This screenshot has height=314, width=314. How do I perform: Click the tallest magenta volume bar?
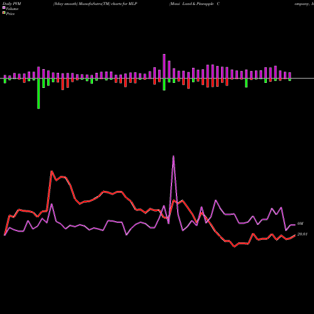point(164,67)
